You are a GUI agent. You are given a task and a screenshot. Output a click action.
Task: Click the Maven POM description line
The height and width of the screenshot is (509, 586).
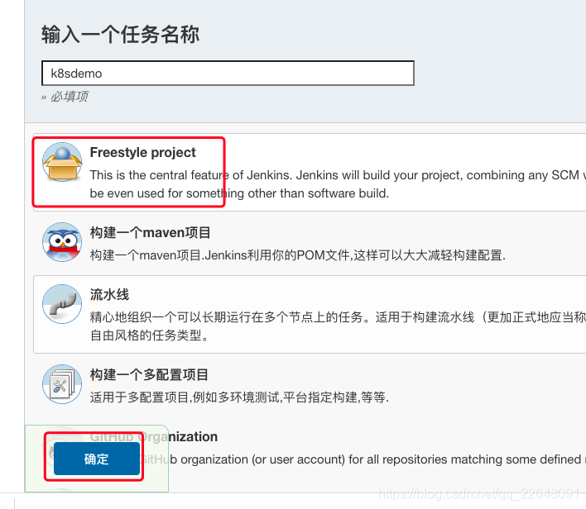tap(297, 255)
